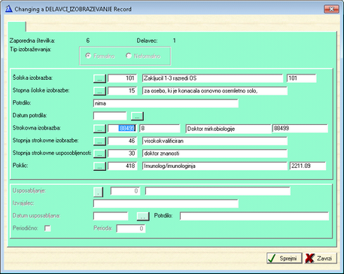Screen dimensions: 344x274
Task: Click the trailing 101 field of Šolska izobrazba
Action: [302, 78]
